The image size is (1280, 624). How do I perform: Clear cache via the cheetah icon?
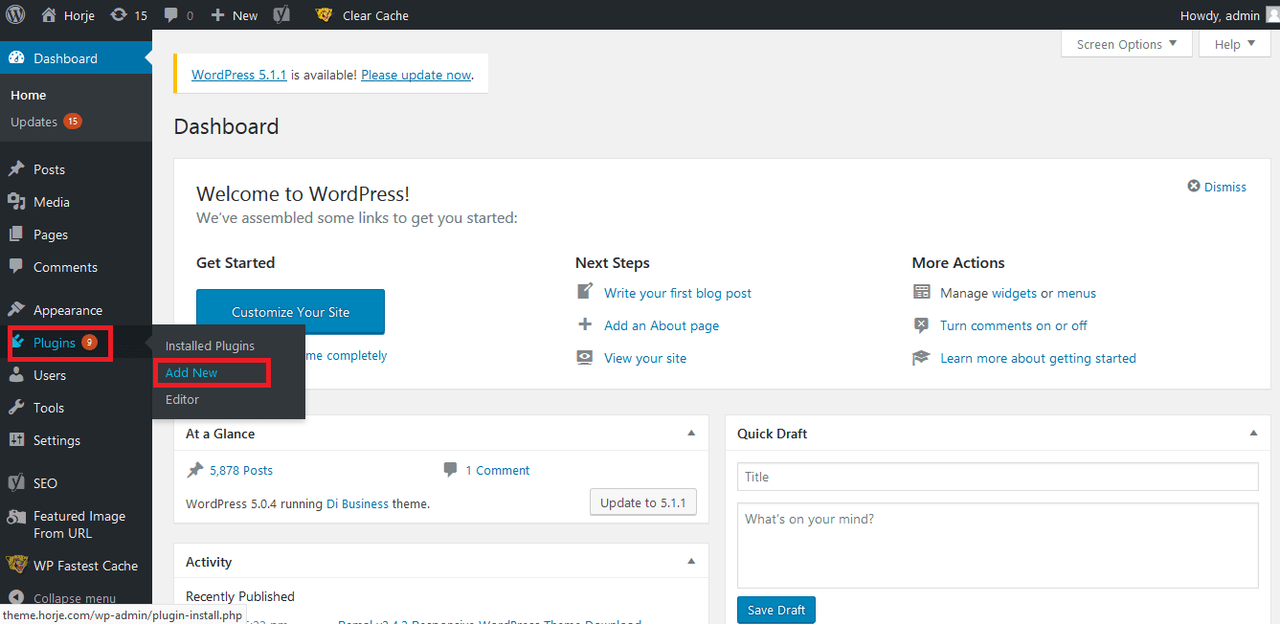[x=323, y=14]
